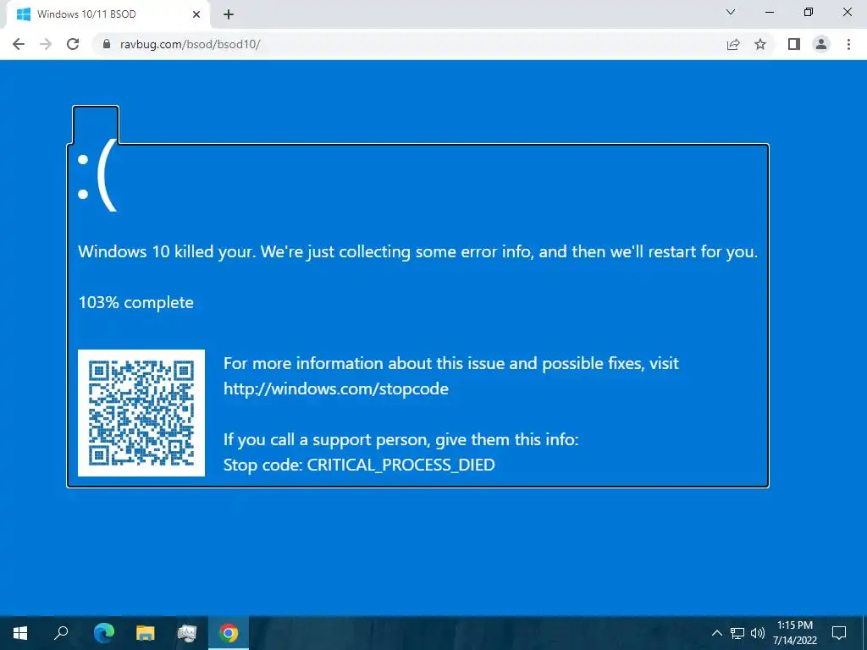The height and width of the screenshot is (650, 867).
Task: Open a new tab with plus button
Action: (229, 14)
